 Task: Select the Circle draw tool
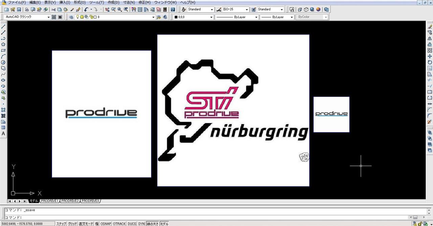pos(3,62)
